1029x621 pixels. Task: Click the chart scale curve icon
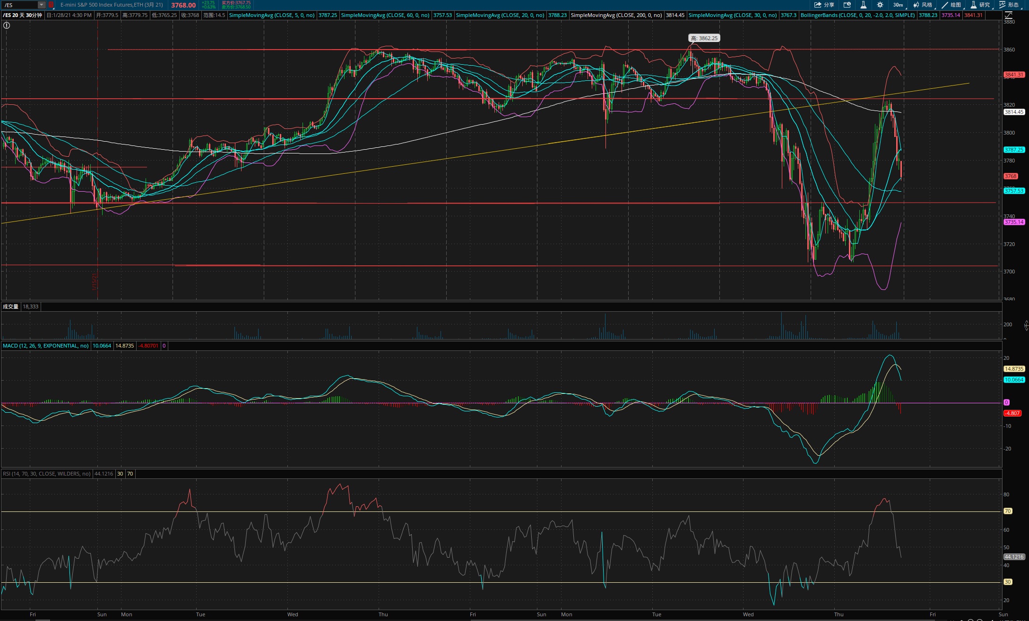(x=1008, y=15)
